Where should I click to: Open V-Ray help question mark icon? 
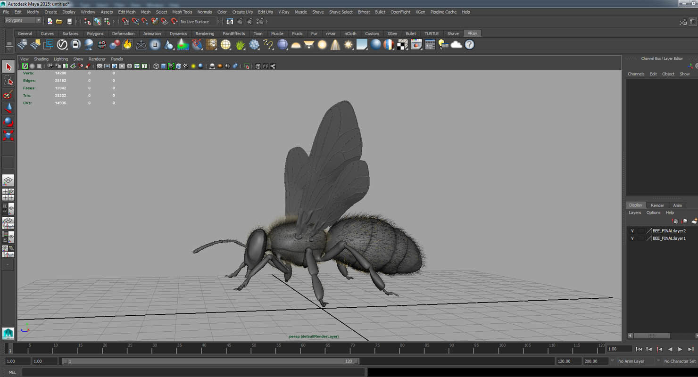(469, 44)
